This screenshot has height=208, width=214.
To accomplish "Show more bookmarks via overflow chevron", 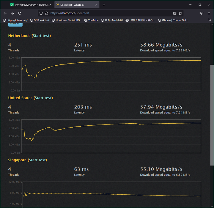I will (210, 20).
